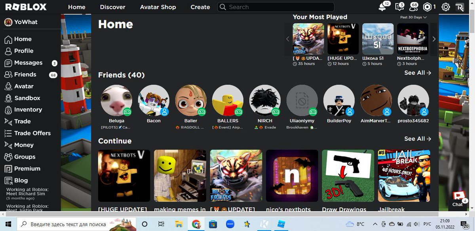The width and height of the screenshot is (475, 231).
Task: Select the Avatar Shop tab
Action: click(158, 7)
